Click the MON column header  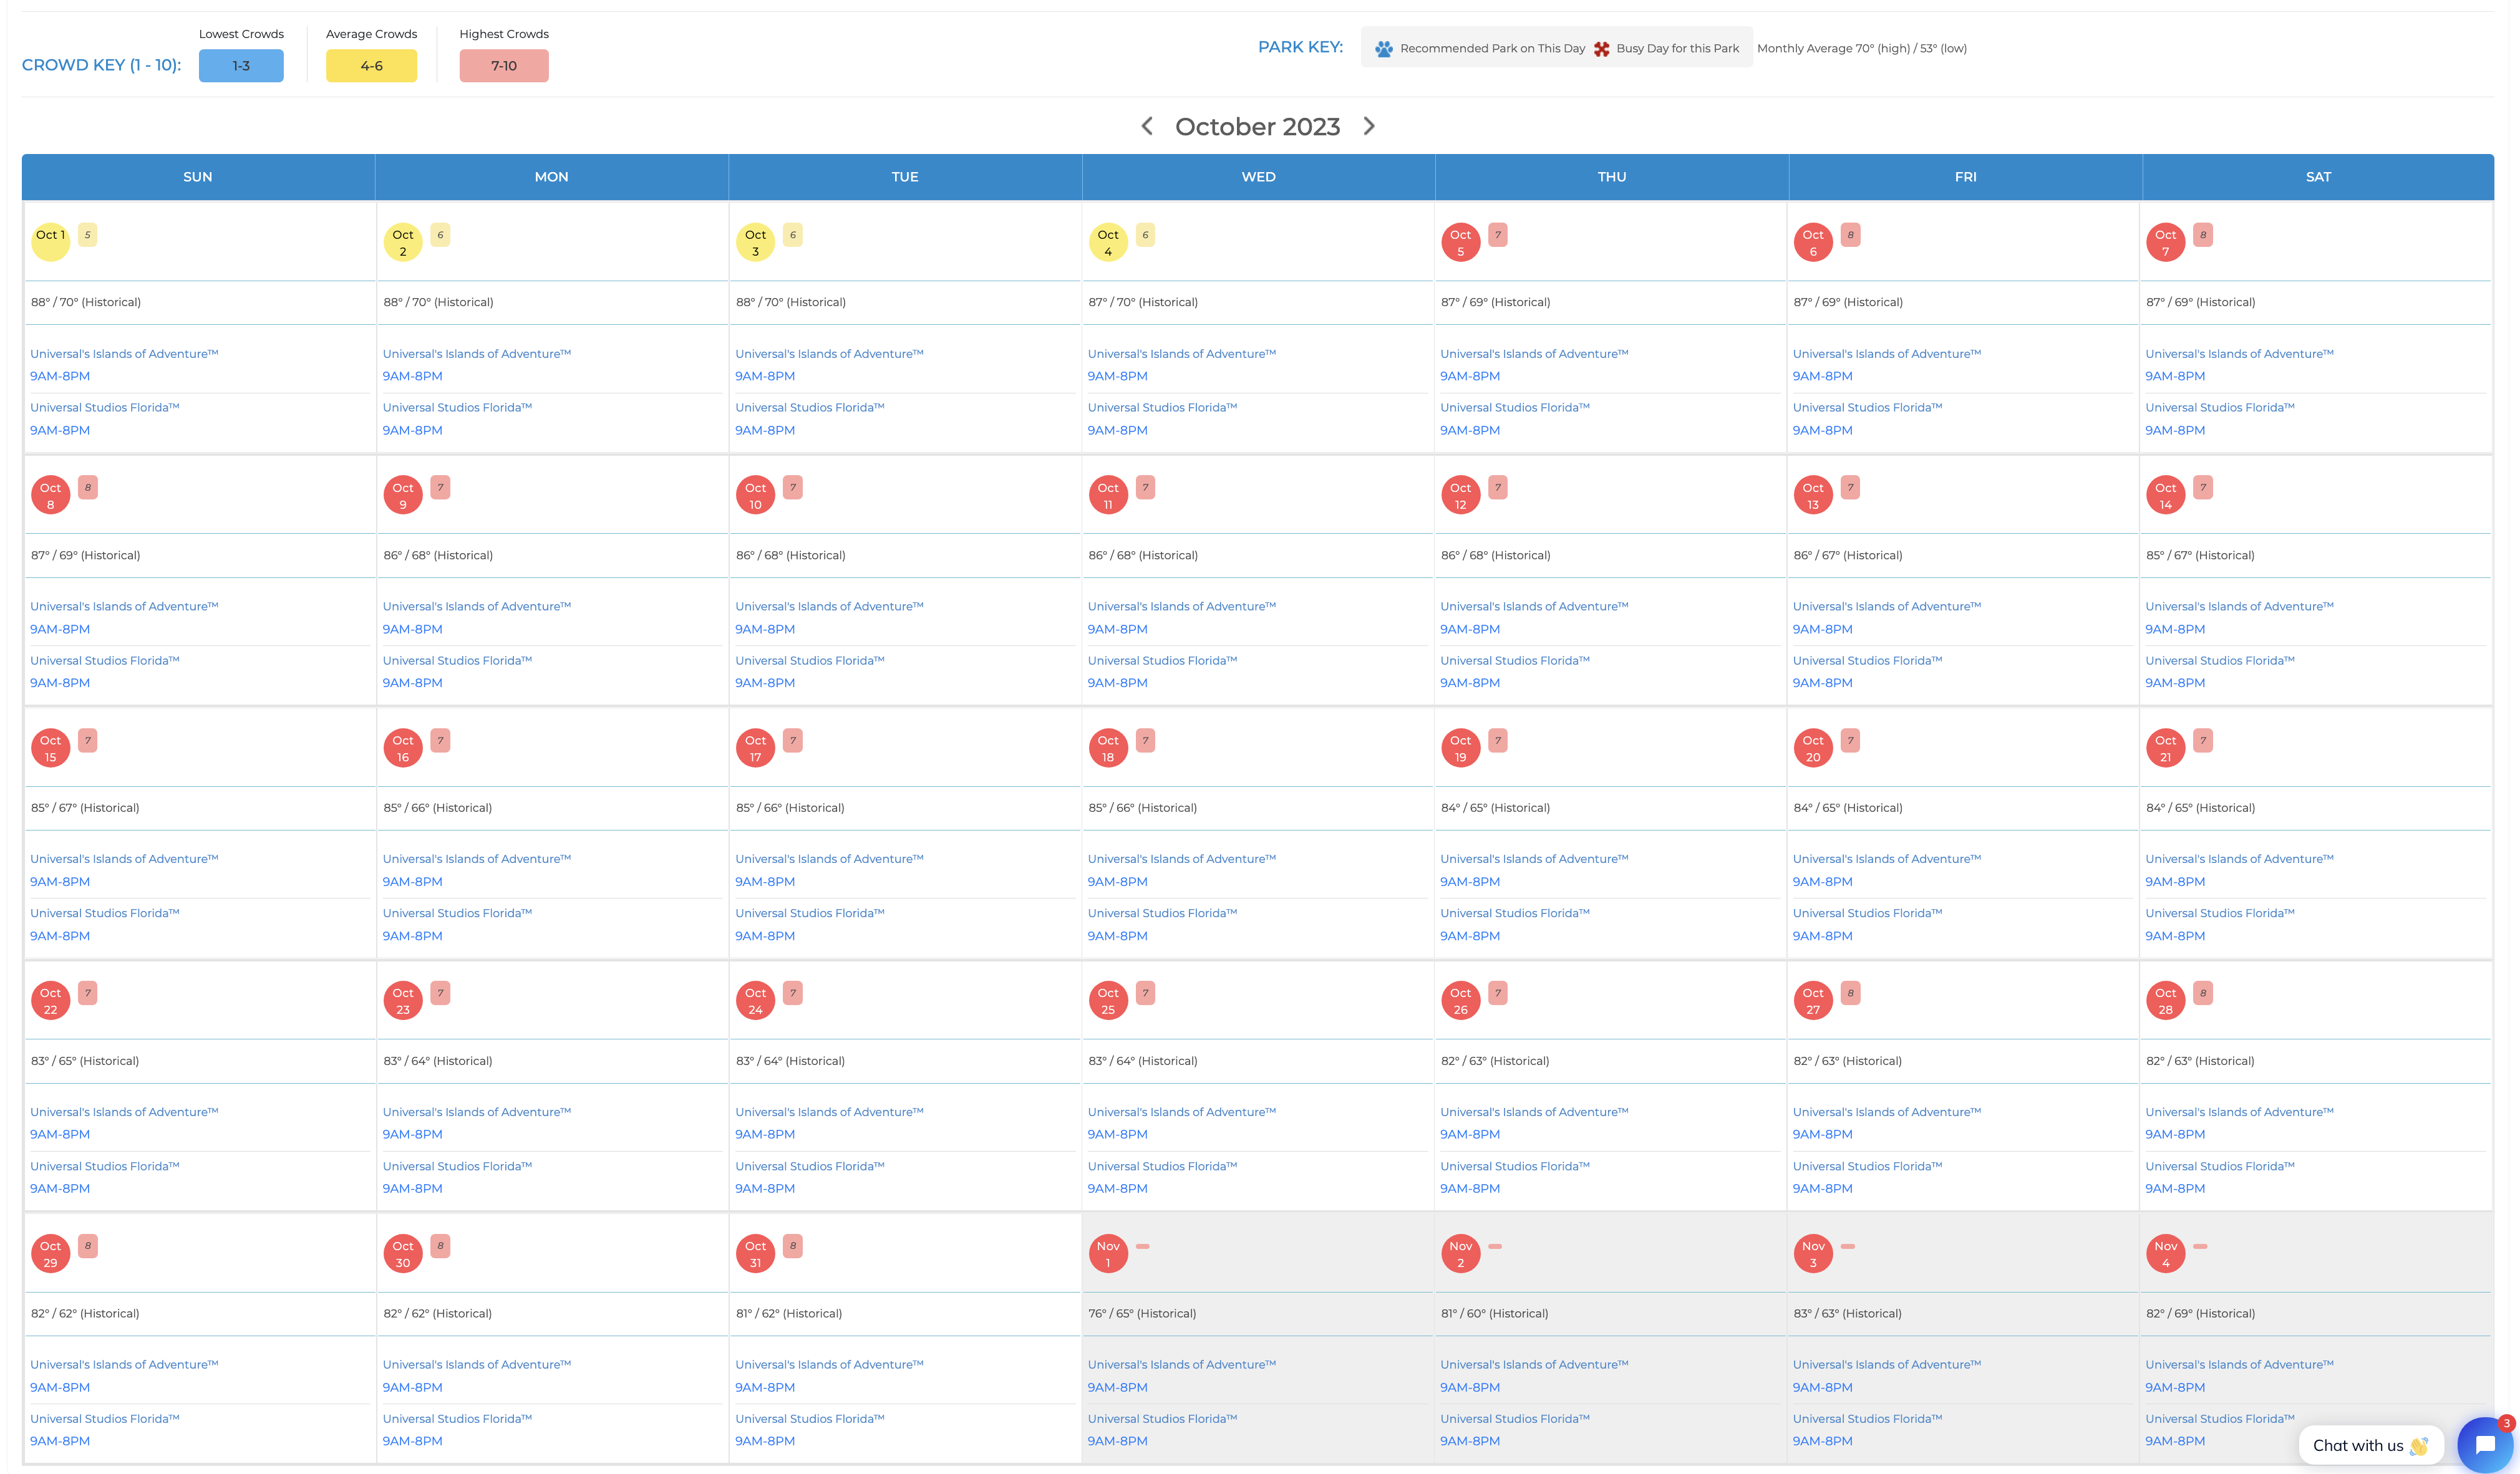pyautogui.click(x=551, y=177)
